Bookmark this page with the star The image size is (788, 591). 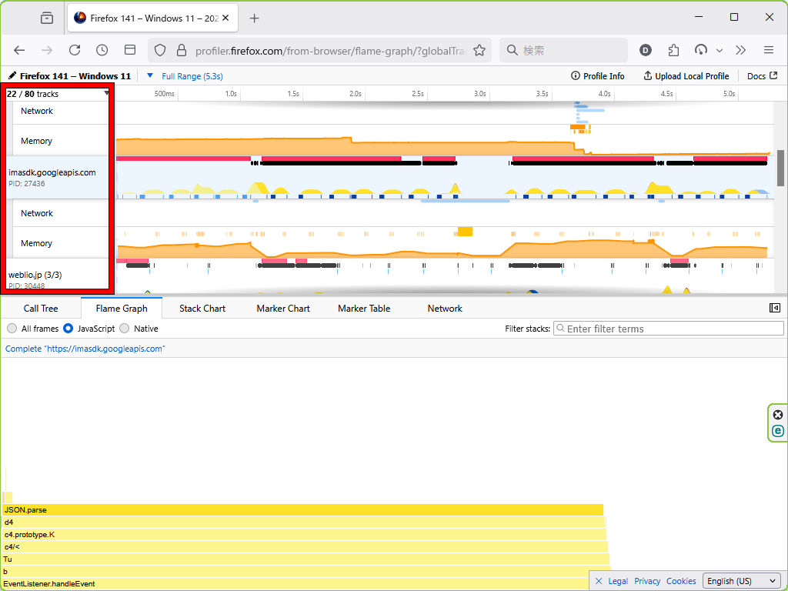coord(479,50)
